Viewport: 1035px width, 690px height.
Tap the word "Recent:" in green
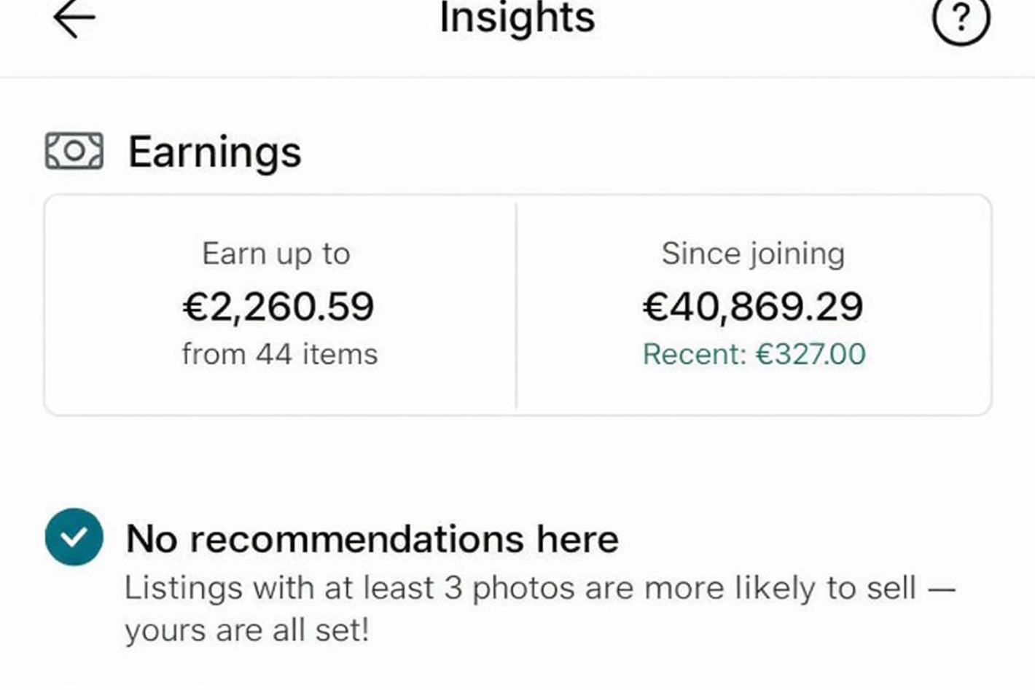coord(694,354)
